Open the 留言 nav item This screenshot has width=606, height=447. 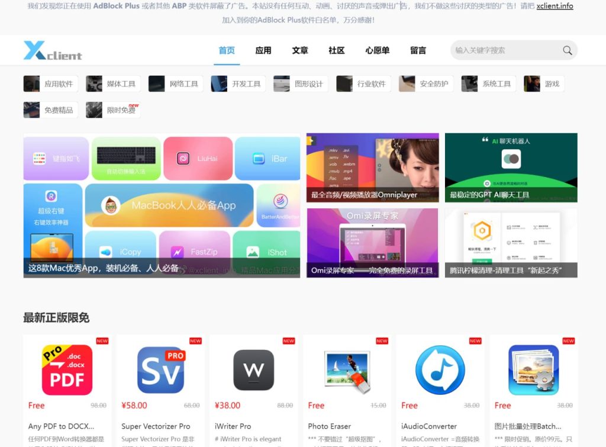(x=418, y=50)
